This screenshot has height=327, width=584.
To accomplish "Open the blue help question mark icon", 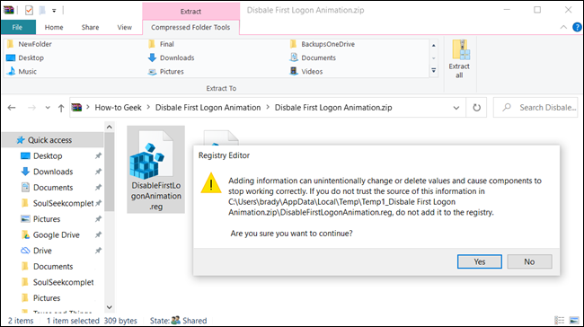I will coord(577,27).
